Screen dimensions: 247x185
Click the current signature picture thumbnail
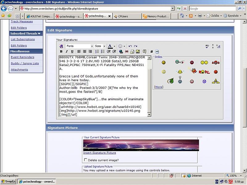coord(141,145)
